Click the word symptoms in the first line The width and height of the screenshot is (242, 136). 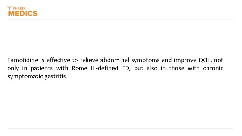(x=146, y=60)
